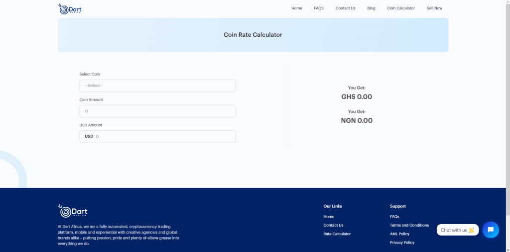Click the 'Coin Amount' label
This screenshot has width=510, height=252.
pos(91,100)
